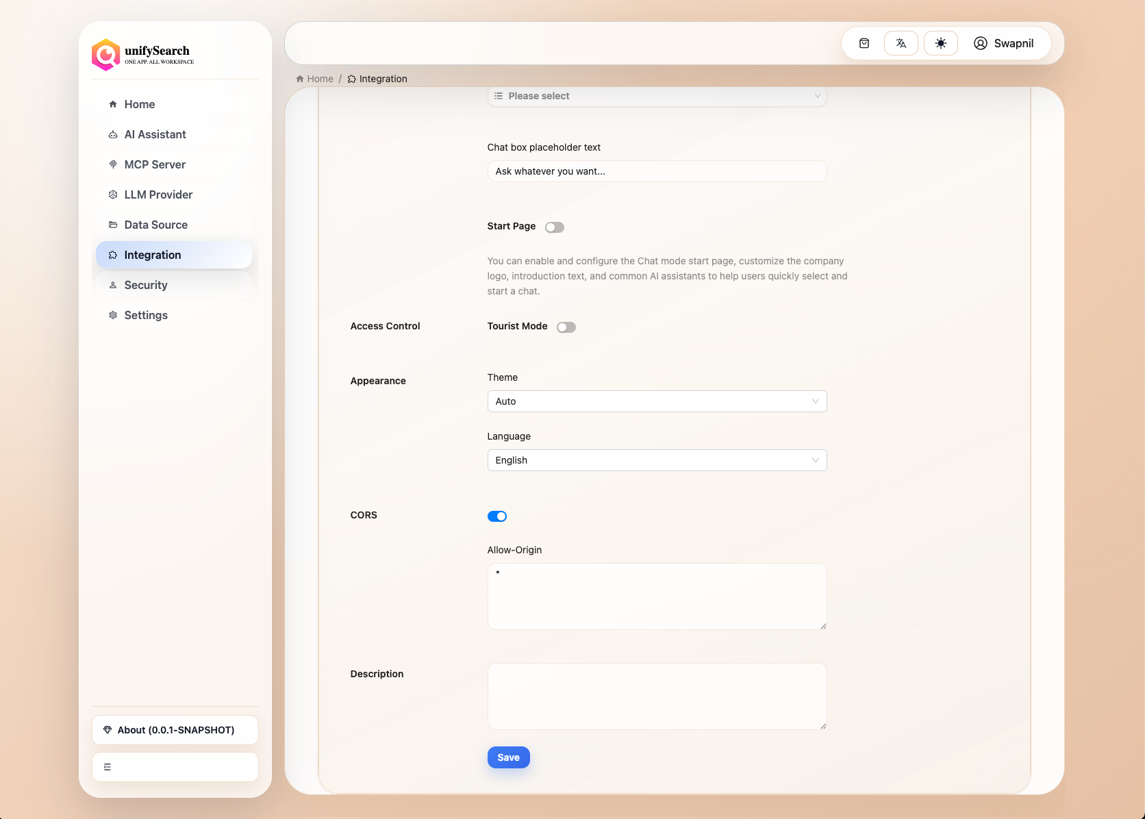Go to AI Assistant in sidebar

click(155, 134)
